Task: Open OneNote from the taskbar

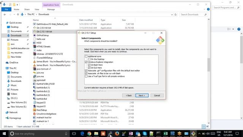Action: [x=131, y=134]
